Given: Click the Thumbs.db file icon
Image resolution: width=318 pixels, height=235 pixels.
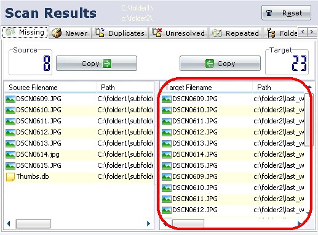Looking at the screenshot, I should (10, 177).
